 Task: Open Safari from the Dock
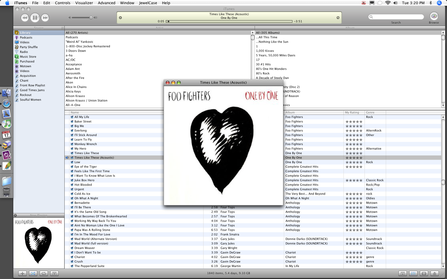click(x=6, y=103)
